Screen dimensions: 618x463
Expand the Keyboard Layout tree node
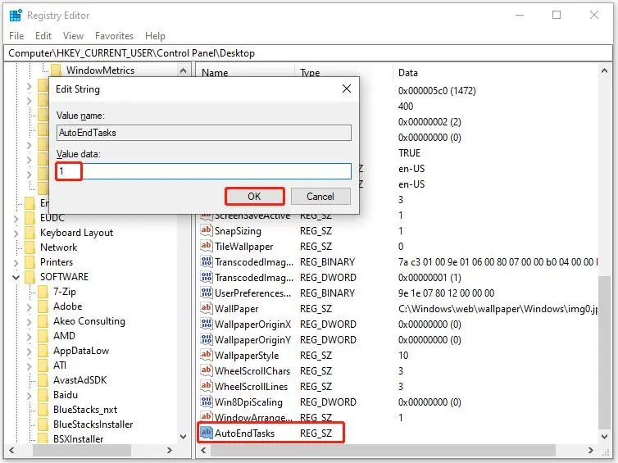(16, 233)
